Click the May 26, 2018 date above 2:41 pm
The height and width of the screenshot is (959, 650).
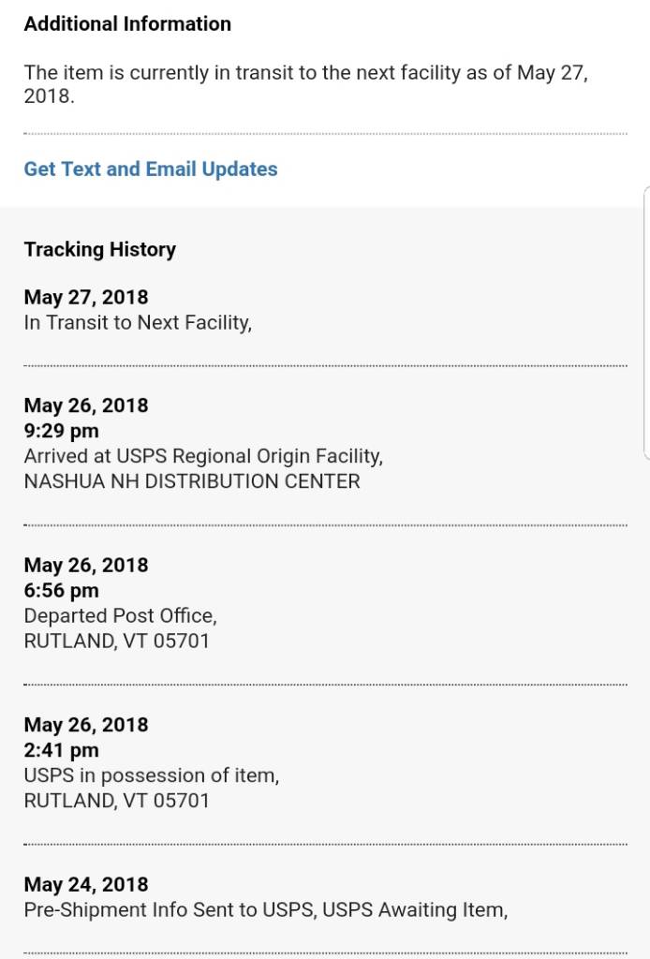pos(86,725)
